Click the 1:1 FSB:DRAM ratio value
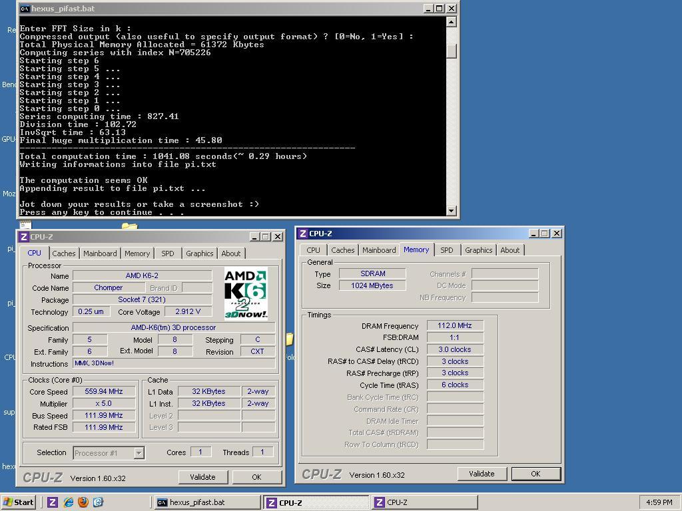682x511 pixels. tap(454, 337)
